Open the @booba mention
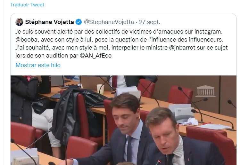This screenshot has width=240, height=165. tap(26, 40)
